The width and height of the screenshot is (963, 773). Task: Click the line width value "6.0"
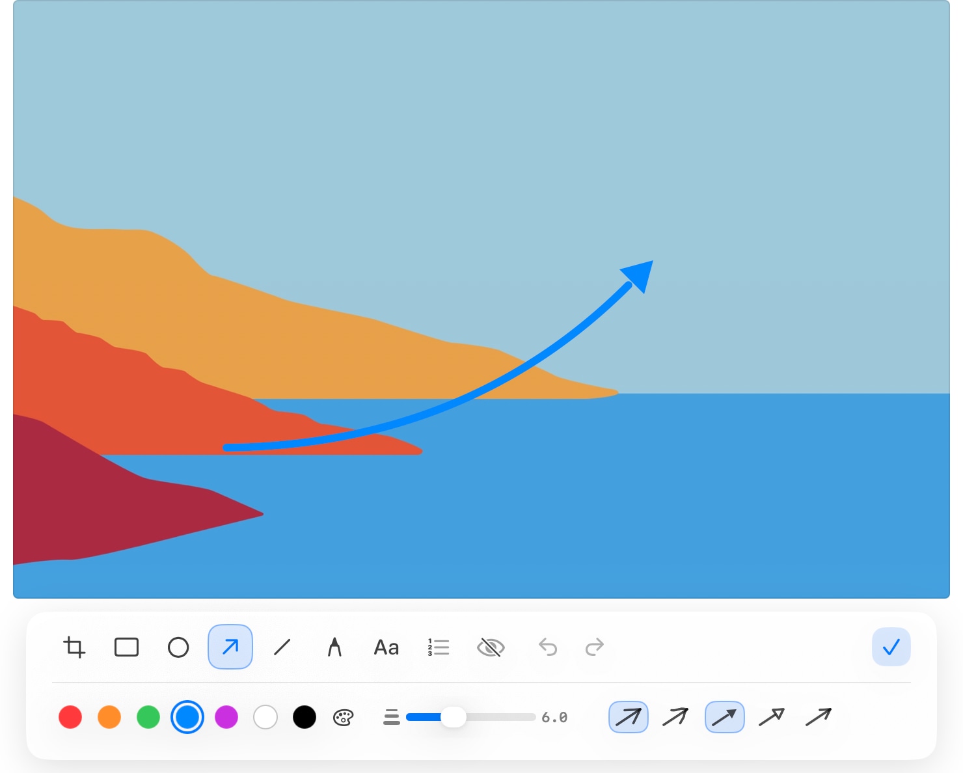[554, 717]
